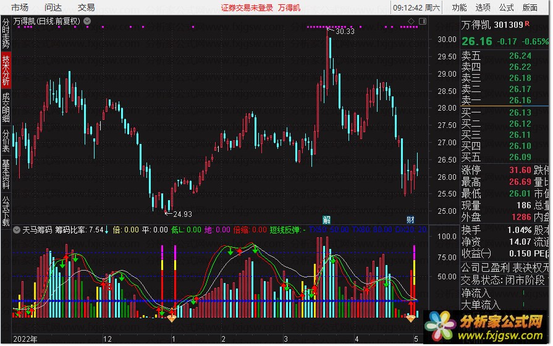
Task: Click the 公司已盈利 status text
Action: [x=485, y=268]
